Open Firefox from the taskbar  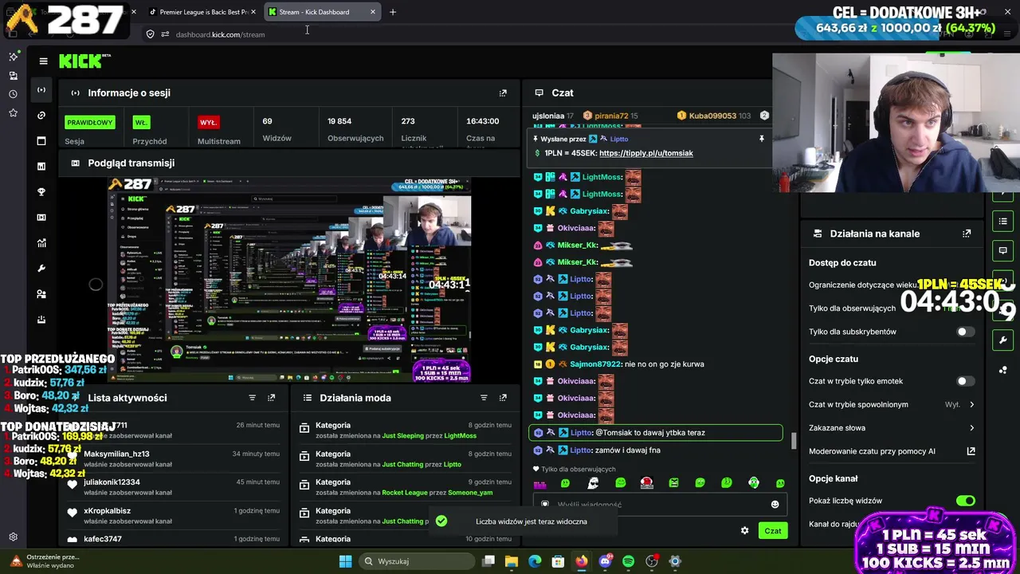(582, 561)
